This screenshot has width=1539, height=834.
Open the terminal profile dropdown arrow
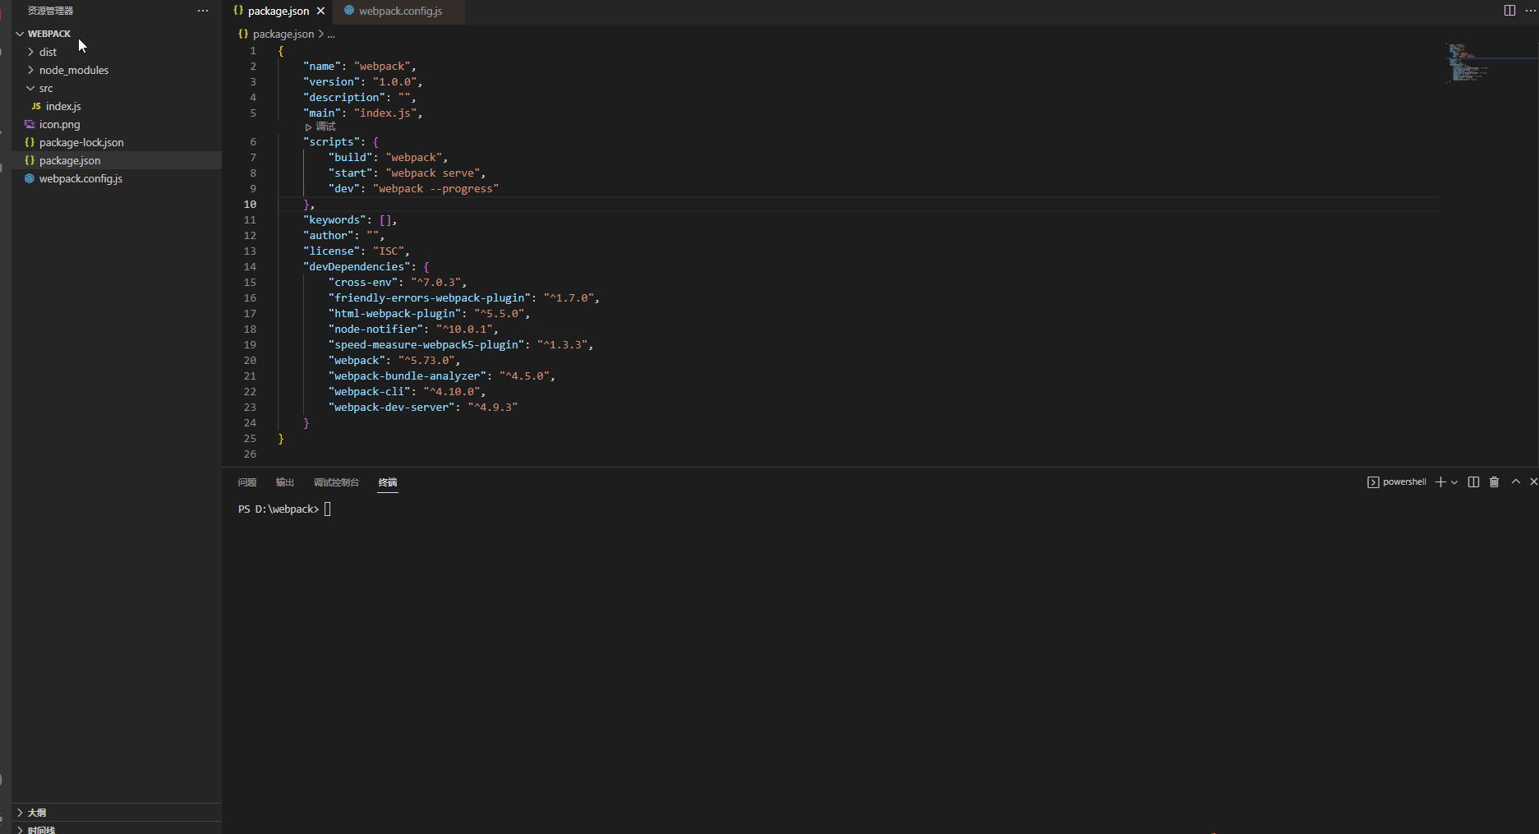1454,482
